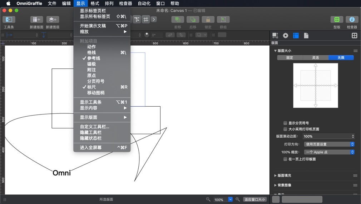Toggle 格线 in the view menu
Image resolution: width=361 pixels, height=204 pixels.
102,53
